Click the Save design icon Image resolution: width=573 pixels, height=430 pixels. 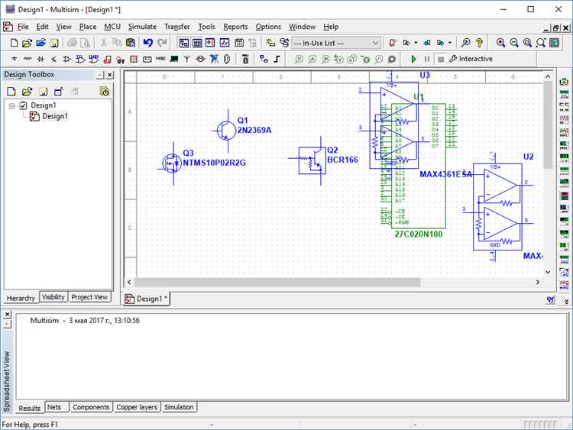[x=54, y=43]
